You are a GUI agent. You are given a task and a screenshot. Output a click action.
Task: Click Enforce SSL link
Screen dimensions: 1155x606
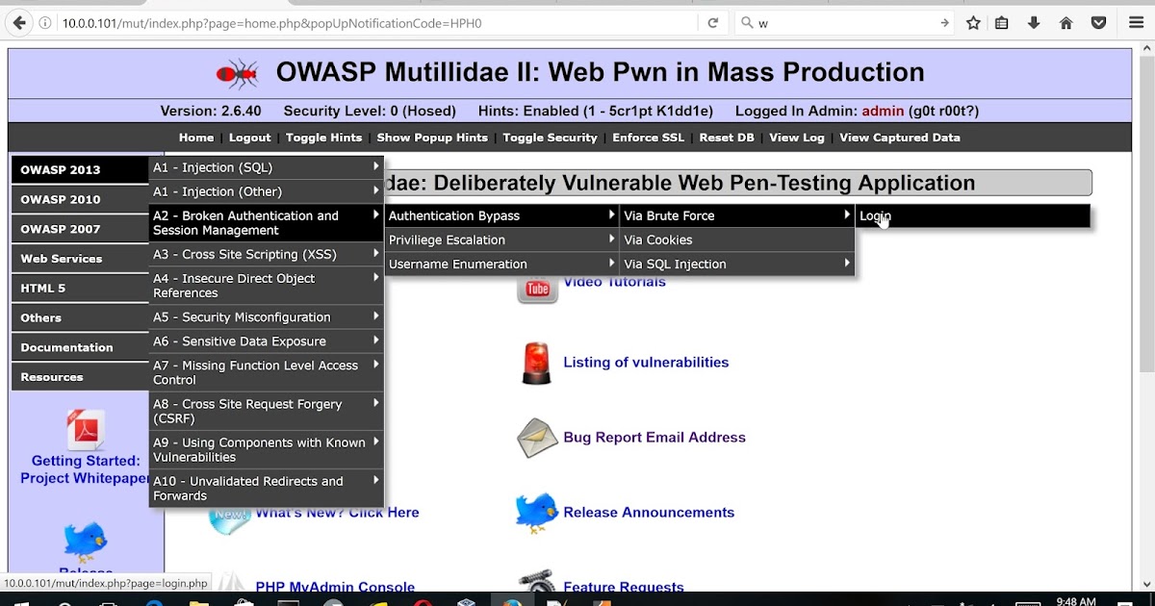[649, 138]
